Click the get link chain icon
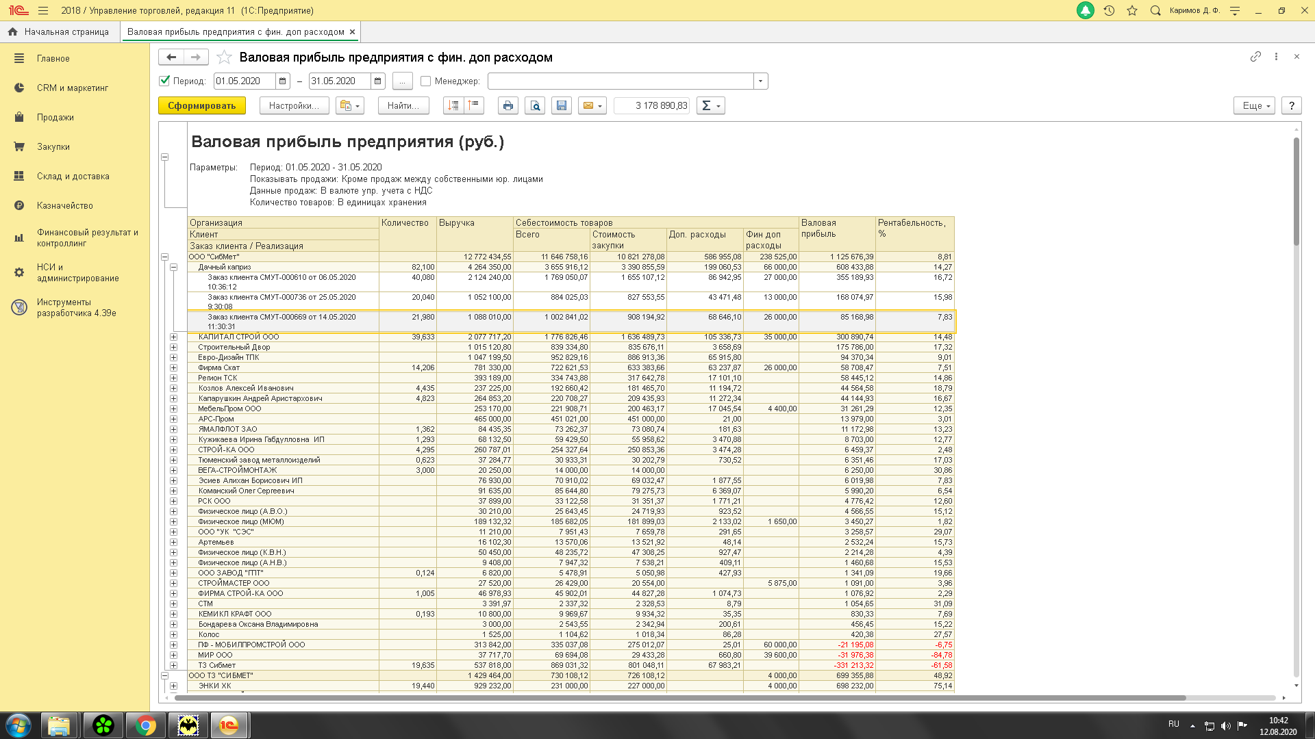This screenshot has width=1315, height=739. click(x=1255, y=57)
